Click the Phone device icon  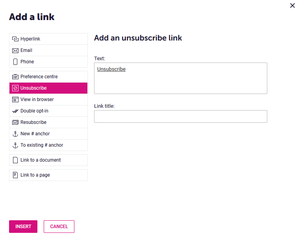click(x=15, y=62)
